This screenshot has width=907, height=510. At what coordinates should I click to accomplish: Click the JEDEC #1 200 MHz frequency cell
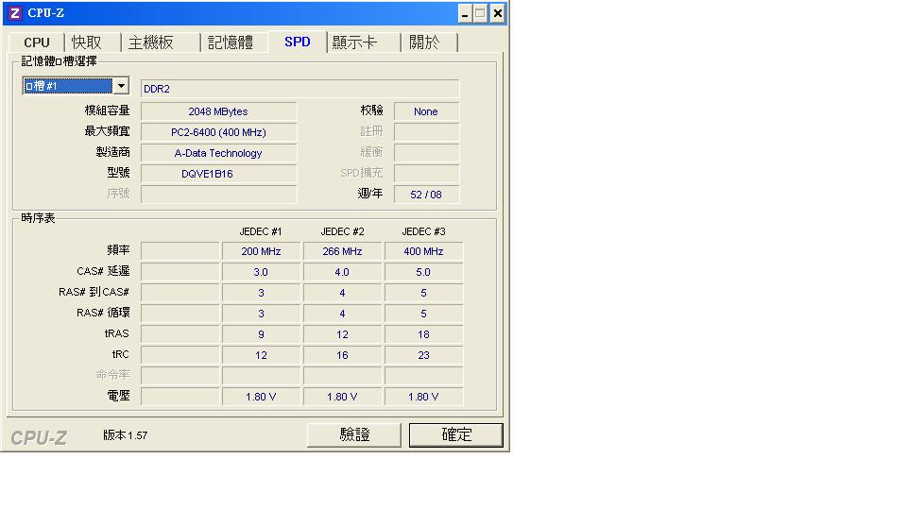pyautogui.click(x=261, y=251)
